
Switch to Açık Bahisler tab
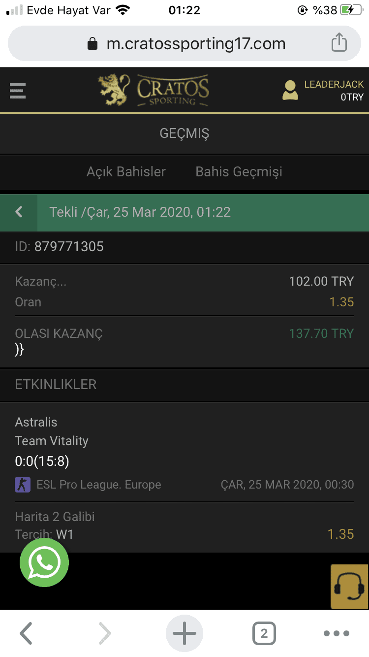(x=126, y=172)
